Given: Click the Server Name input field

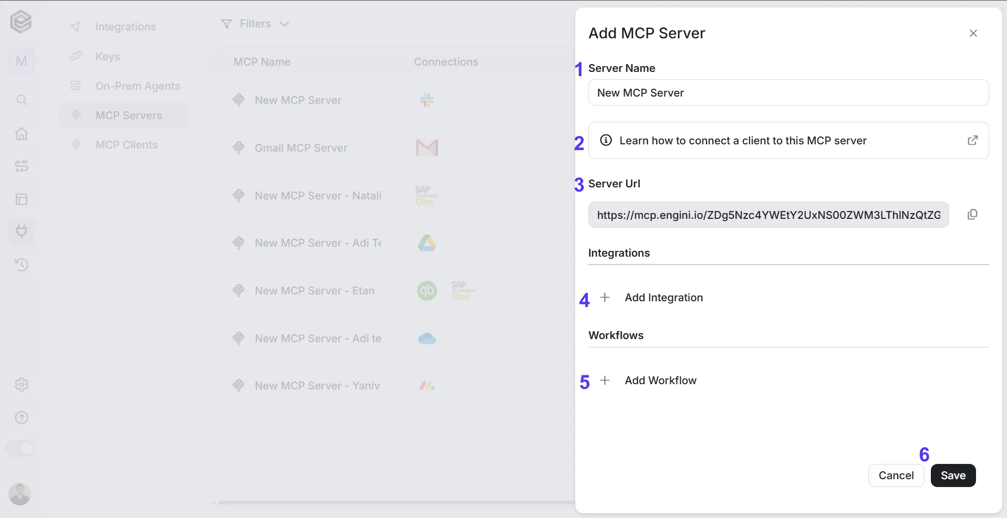Looking at the screenshot, I should [788, 92].
